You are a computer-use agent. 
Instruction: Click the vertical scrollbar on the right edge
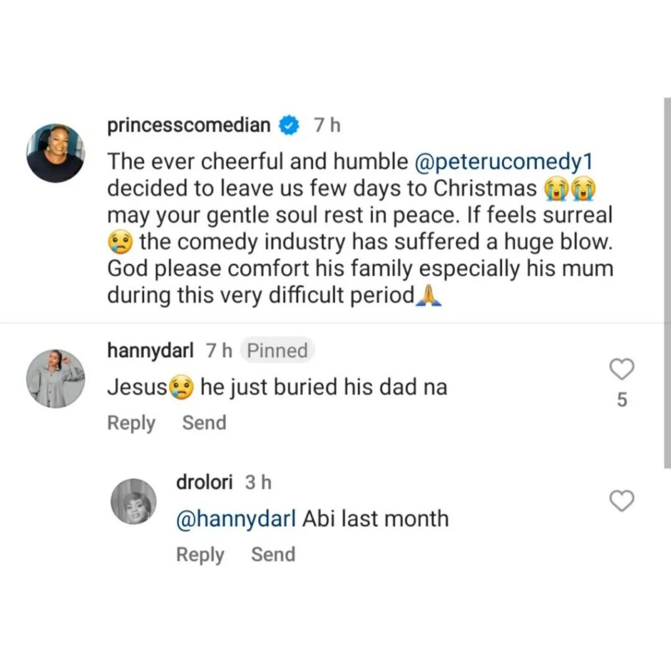(x=666, y=282)
